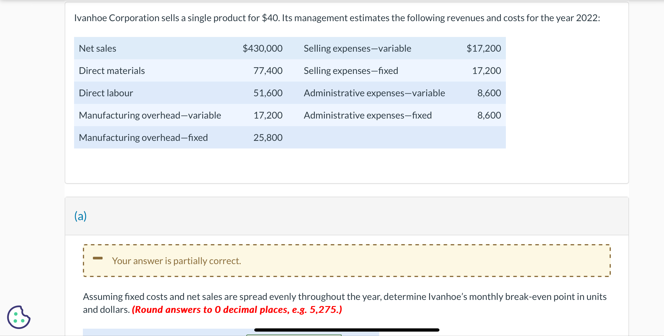Click the 'Your answer is partially correct' message
Viewport: 664px width, 336px height.
(176, 261)
